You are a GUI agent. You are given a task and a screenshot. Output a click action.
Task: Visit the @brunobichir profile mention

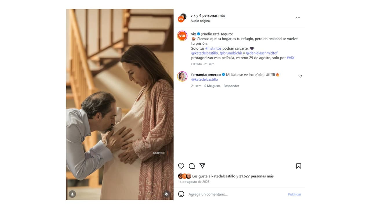[x=231, y=53]
